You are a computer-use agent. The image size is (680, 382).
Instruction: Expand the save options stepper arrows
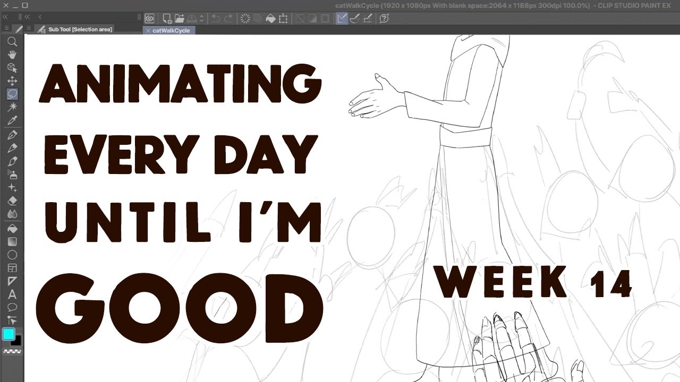201,19
